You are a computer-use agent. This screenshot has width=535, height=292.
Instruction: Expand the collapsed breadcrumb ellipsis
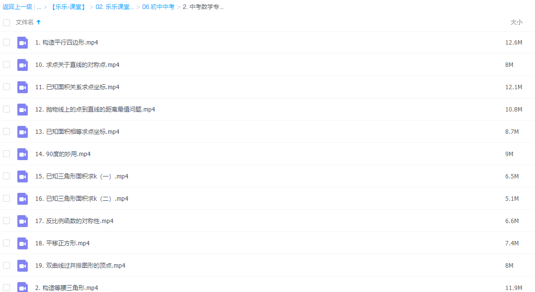pyautogui.click(x=39, y=7)
